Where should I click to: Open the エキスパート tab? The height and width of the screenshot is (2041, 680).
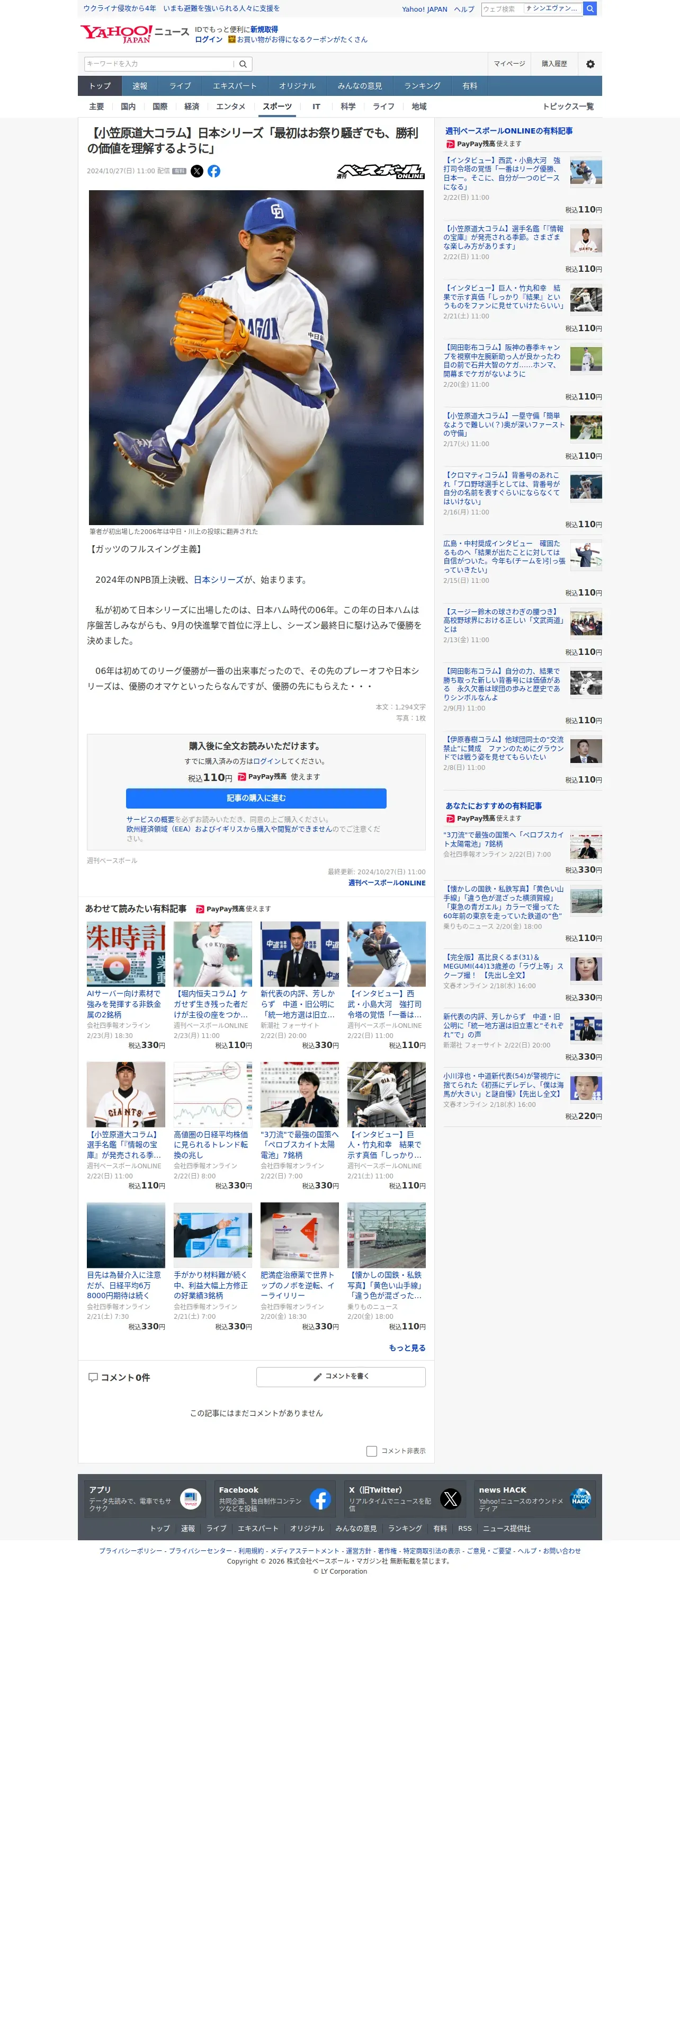(234, 86)
